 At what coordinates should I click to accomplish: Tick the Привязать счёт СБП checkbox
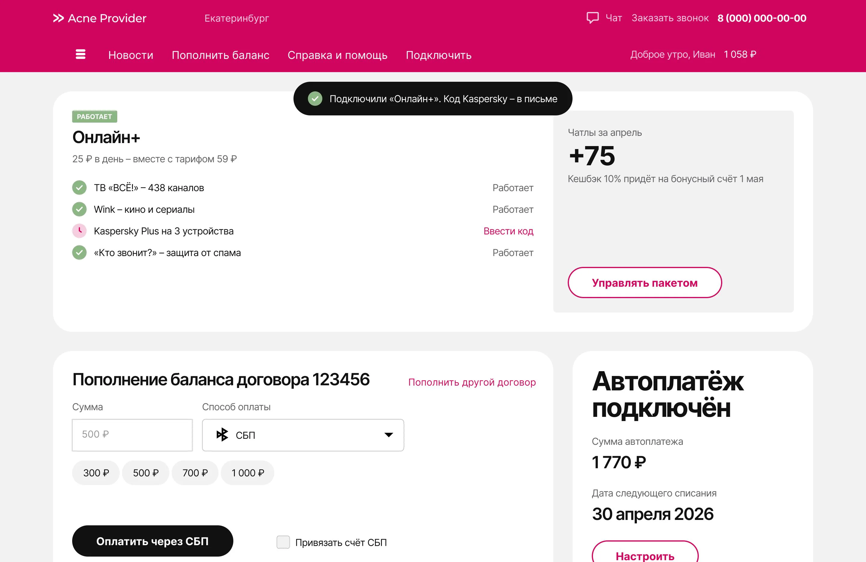click(283, 542)
